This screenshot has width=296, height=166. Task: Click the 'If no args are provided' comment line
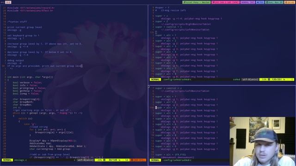coord(44,66)
